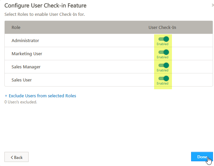Go back using the Back button
Screen dimensions: 214x166
pyautogui.click(x=16, y=157)
